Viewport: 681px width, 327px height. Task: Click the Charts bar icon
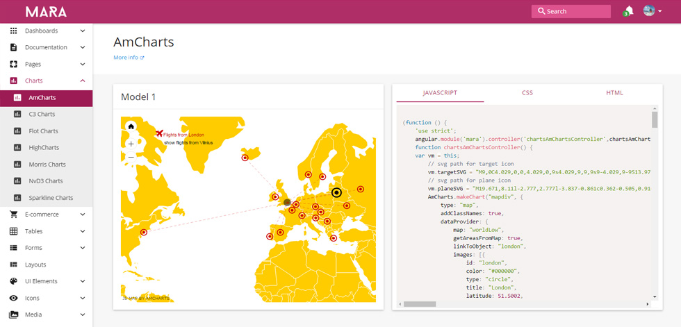(x=13, y=81)
